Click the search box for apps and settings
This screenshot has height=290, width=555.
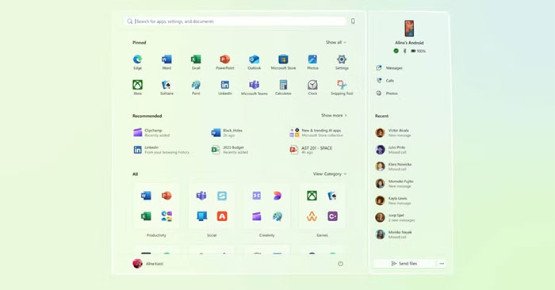click(235, 21)
